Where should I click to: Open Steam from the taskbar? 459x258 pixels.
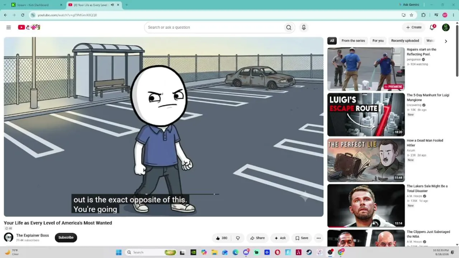click(x=309, y=252)
